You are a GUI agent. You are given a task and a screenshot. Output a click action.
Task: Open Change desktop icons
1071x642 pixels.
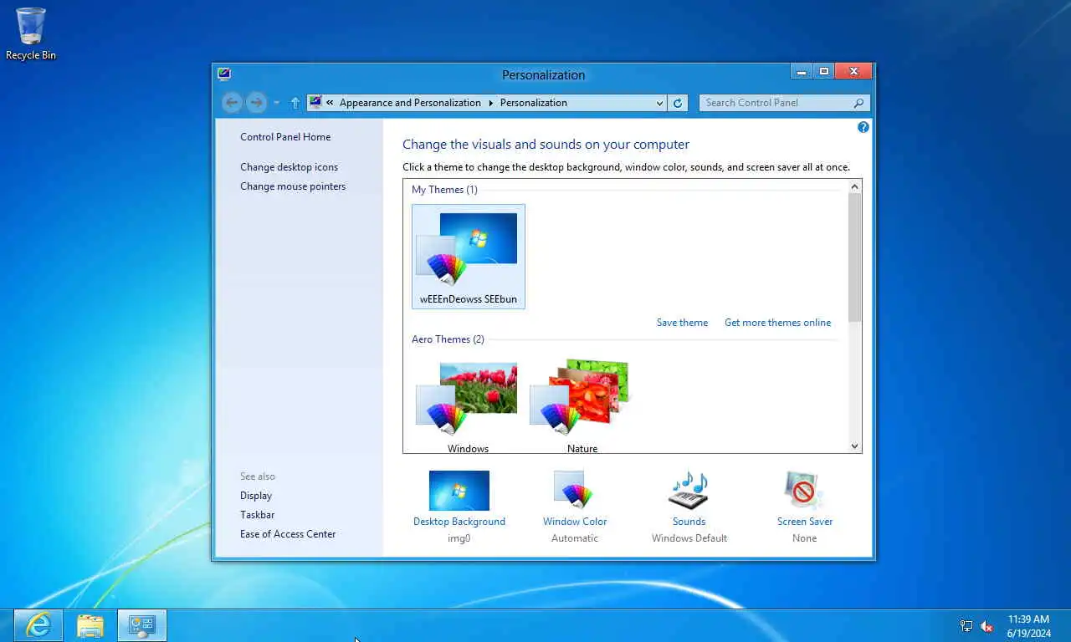(290, 167)
